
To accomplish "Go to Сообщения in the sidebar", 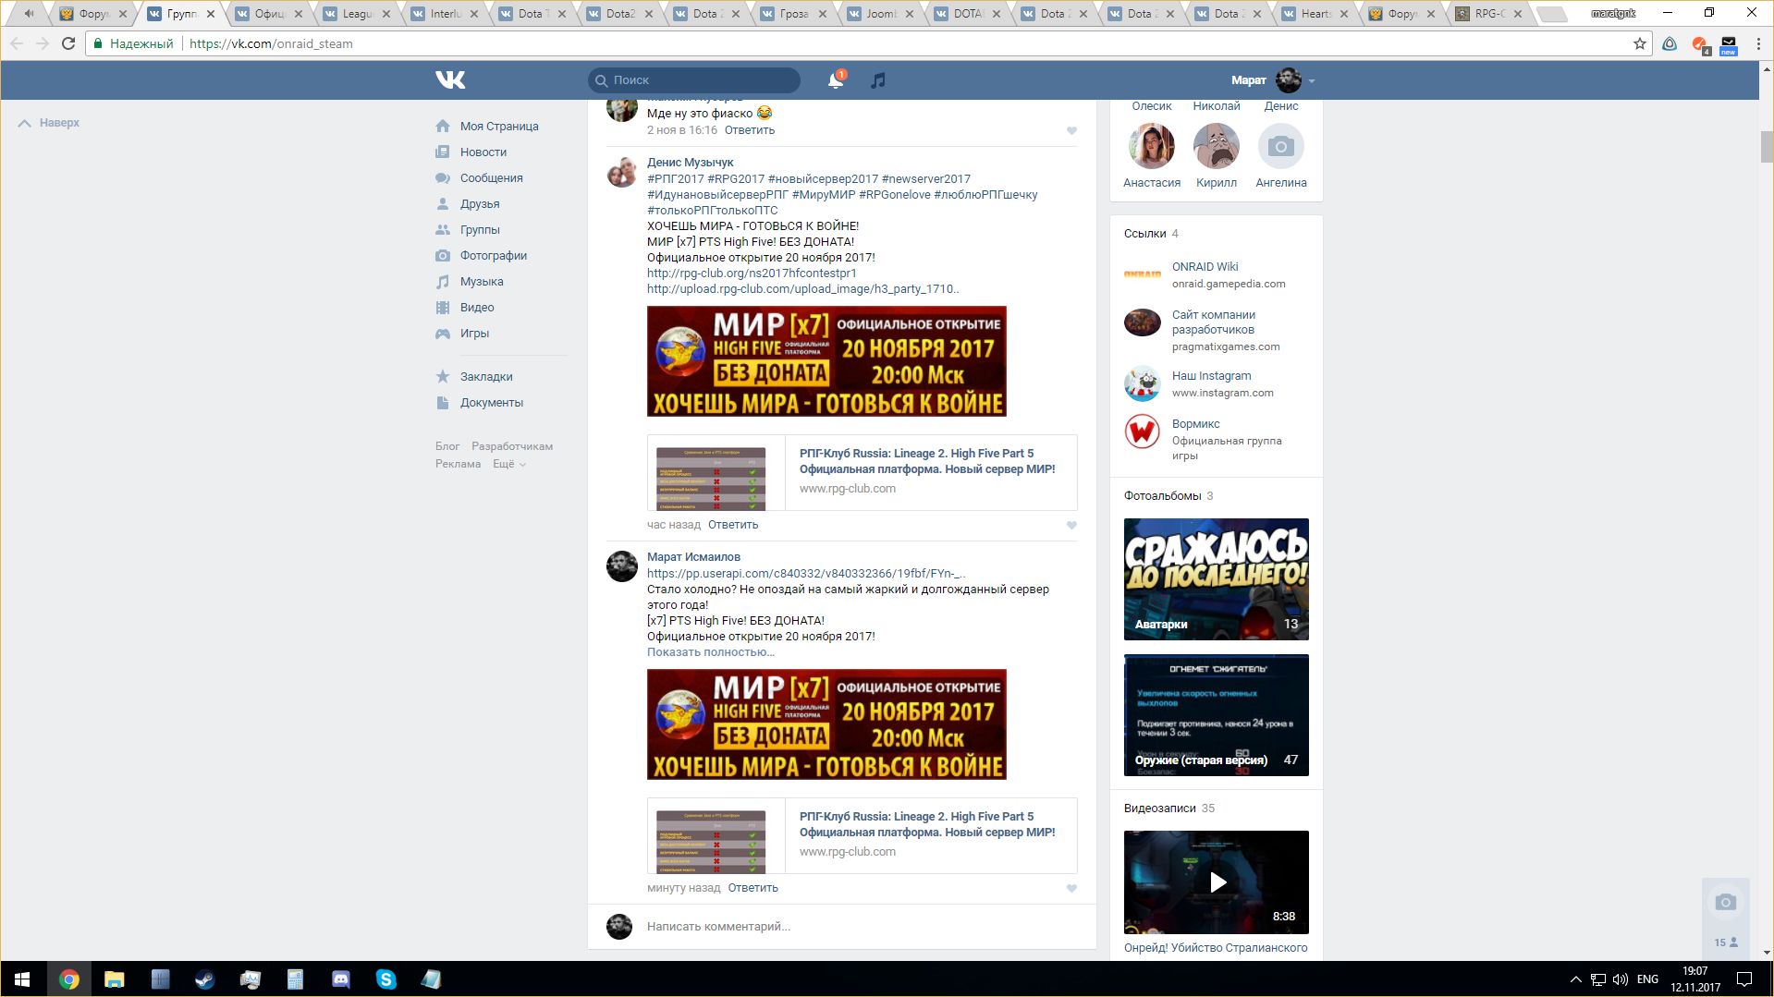I will click(x=491, y=178).
